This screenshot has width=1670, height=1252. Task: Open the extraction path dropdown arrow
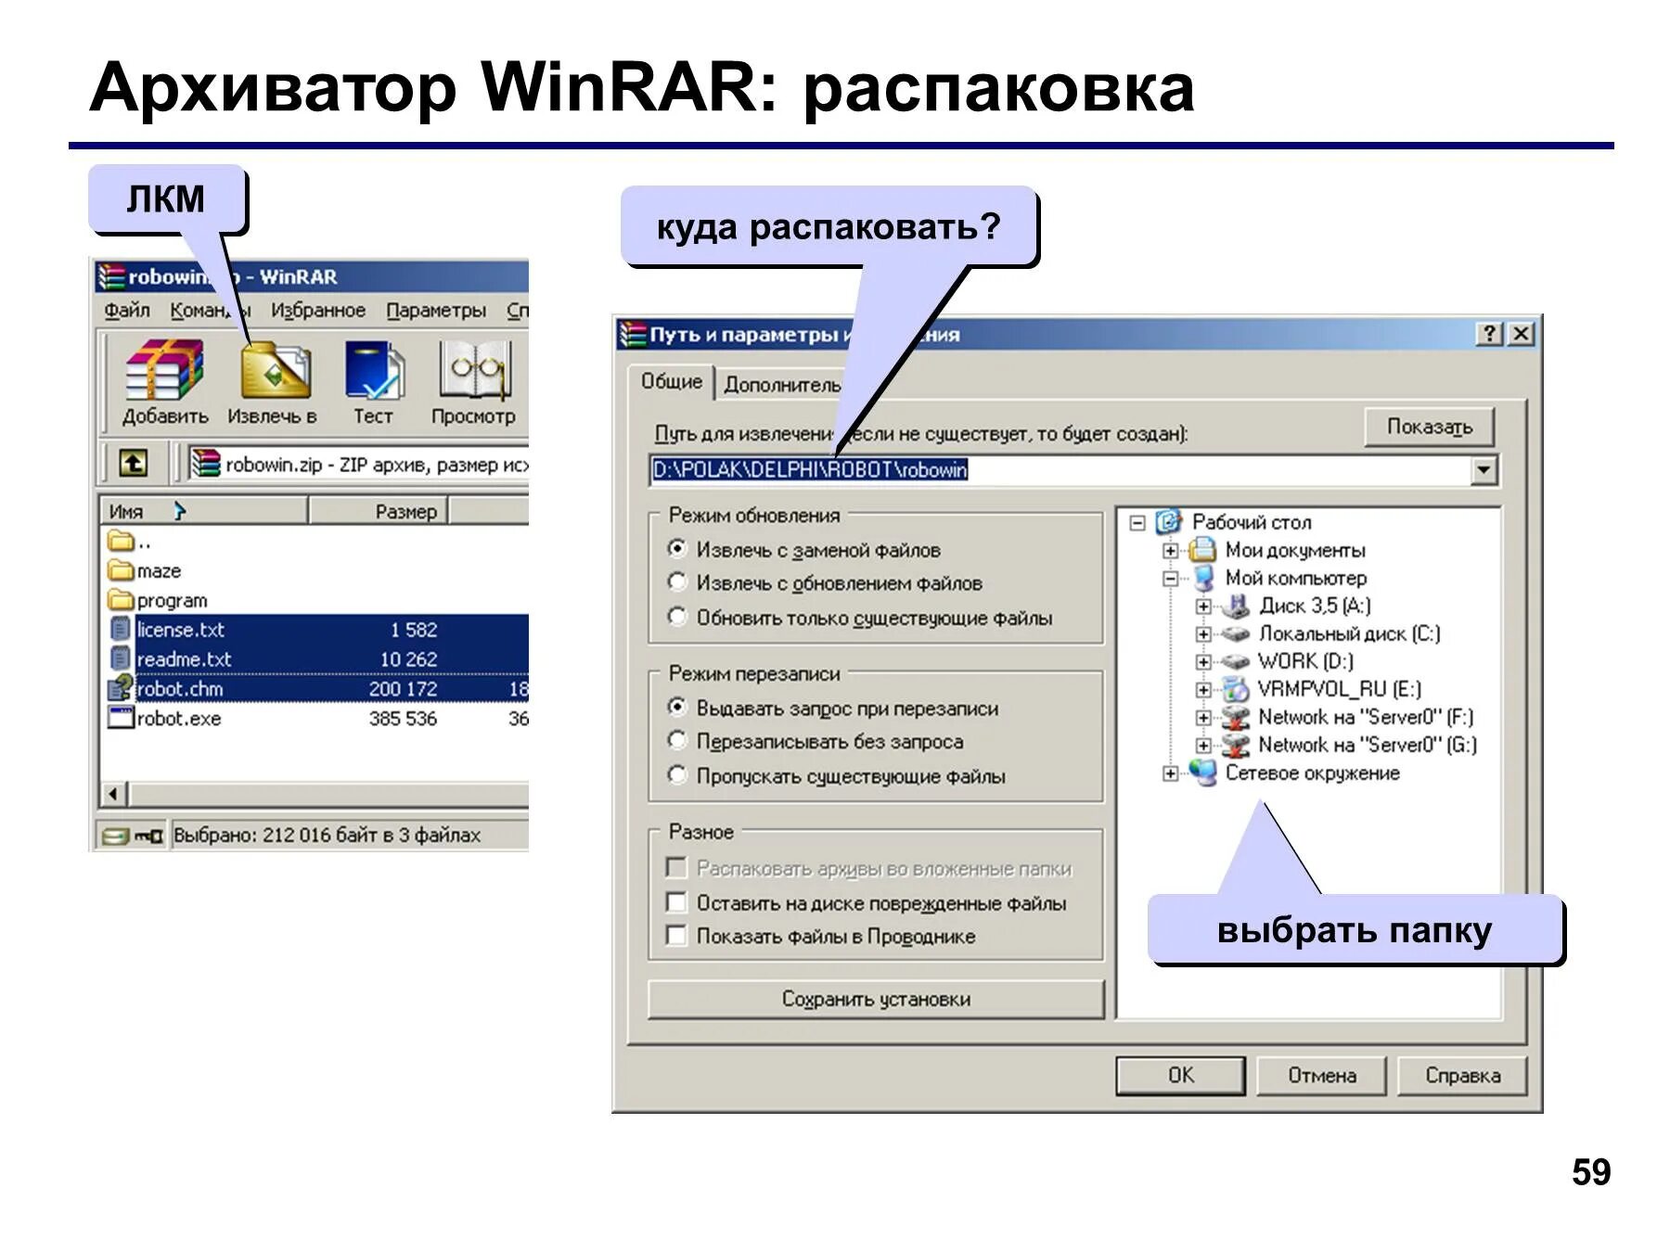1484,470
